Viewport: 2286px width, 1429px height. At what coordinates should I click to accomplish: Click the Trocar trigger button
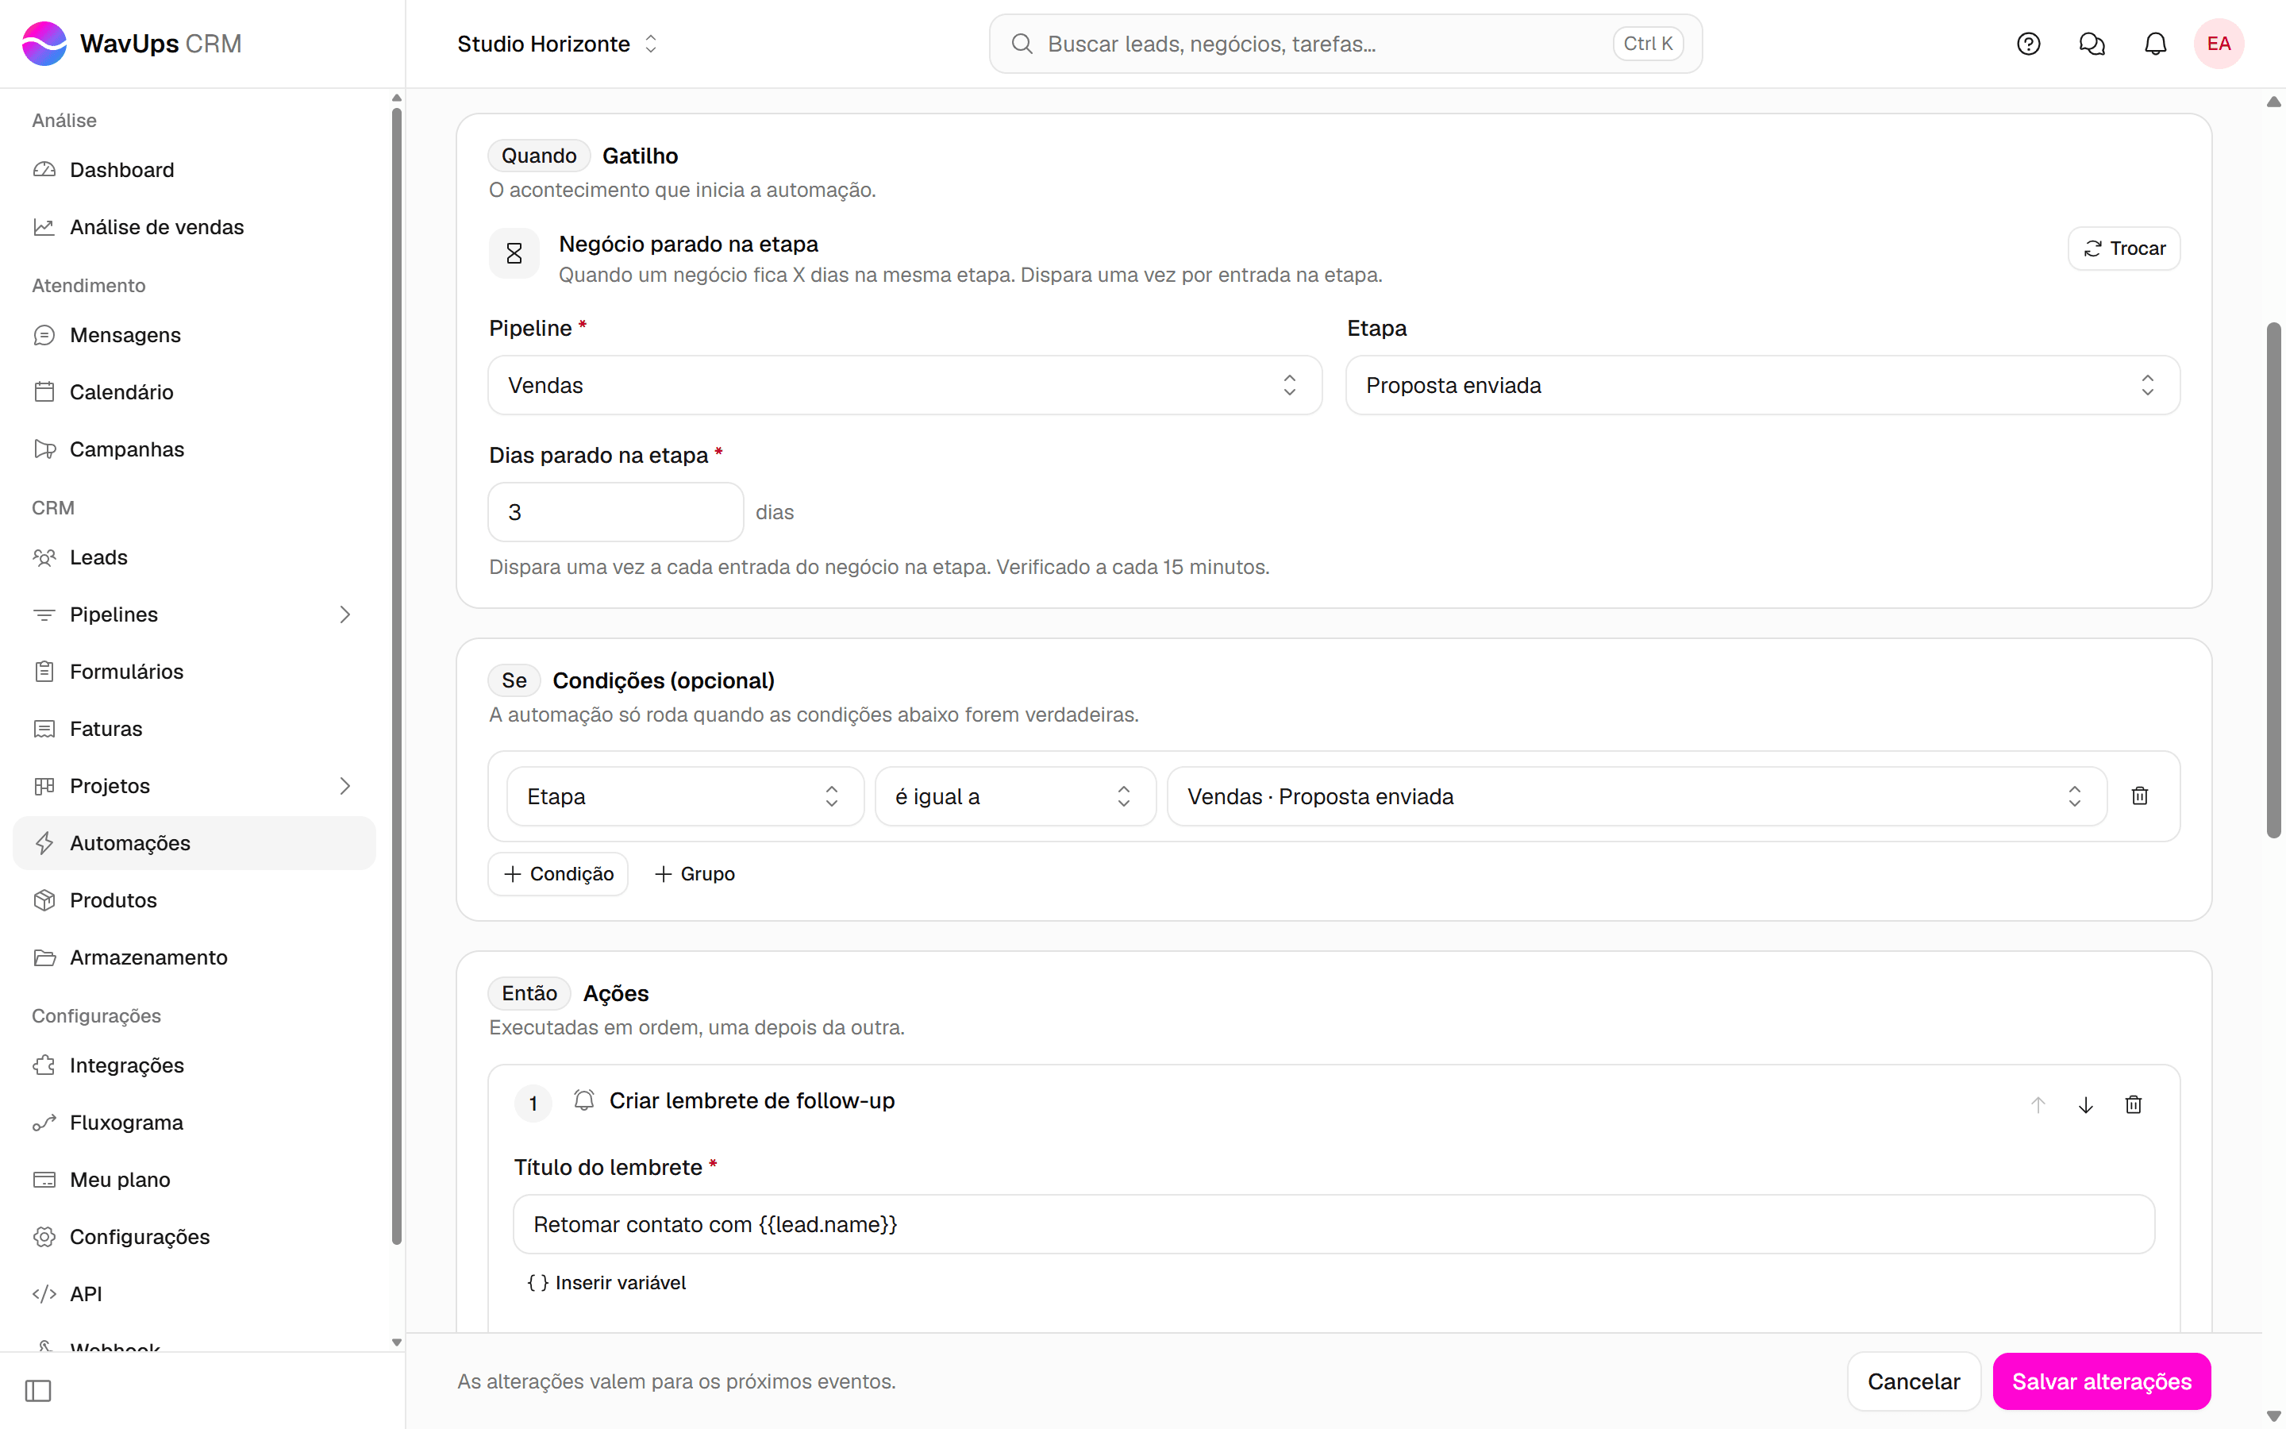tap(2122, 248)
